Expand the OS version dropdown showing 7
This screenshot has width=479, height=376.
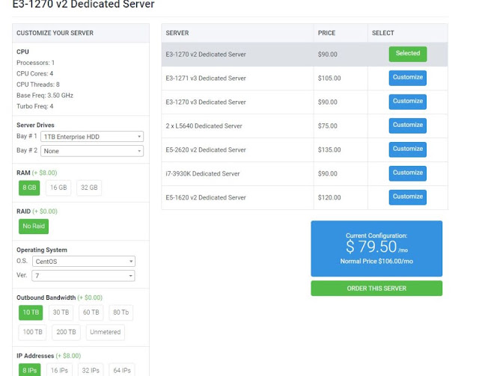[x=83, y=276]
